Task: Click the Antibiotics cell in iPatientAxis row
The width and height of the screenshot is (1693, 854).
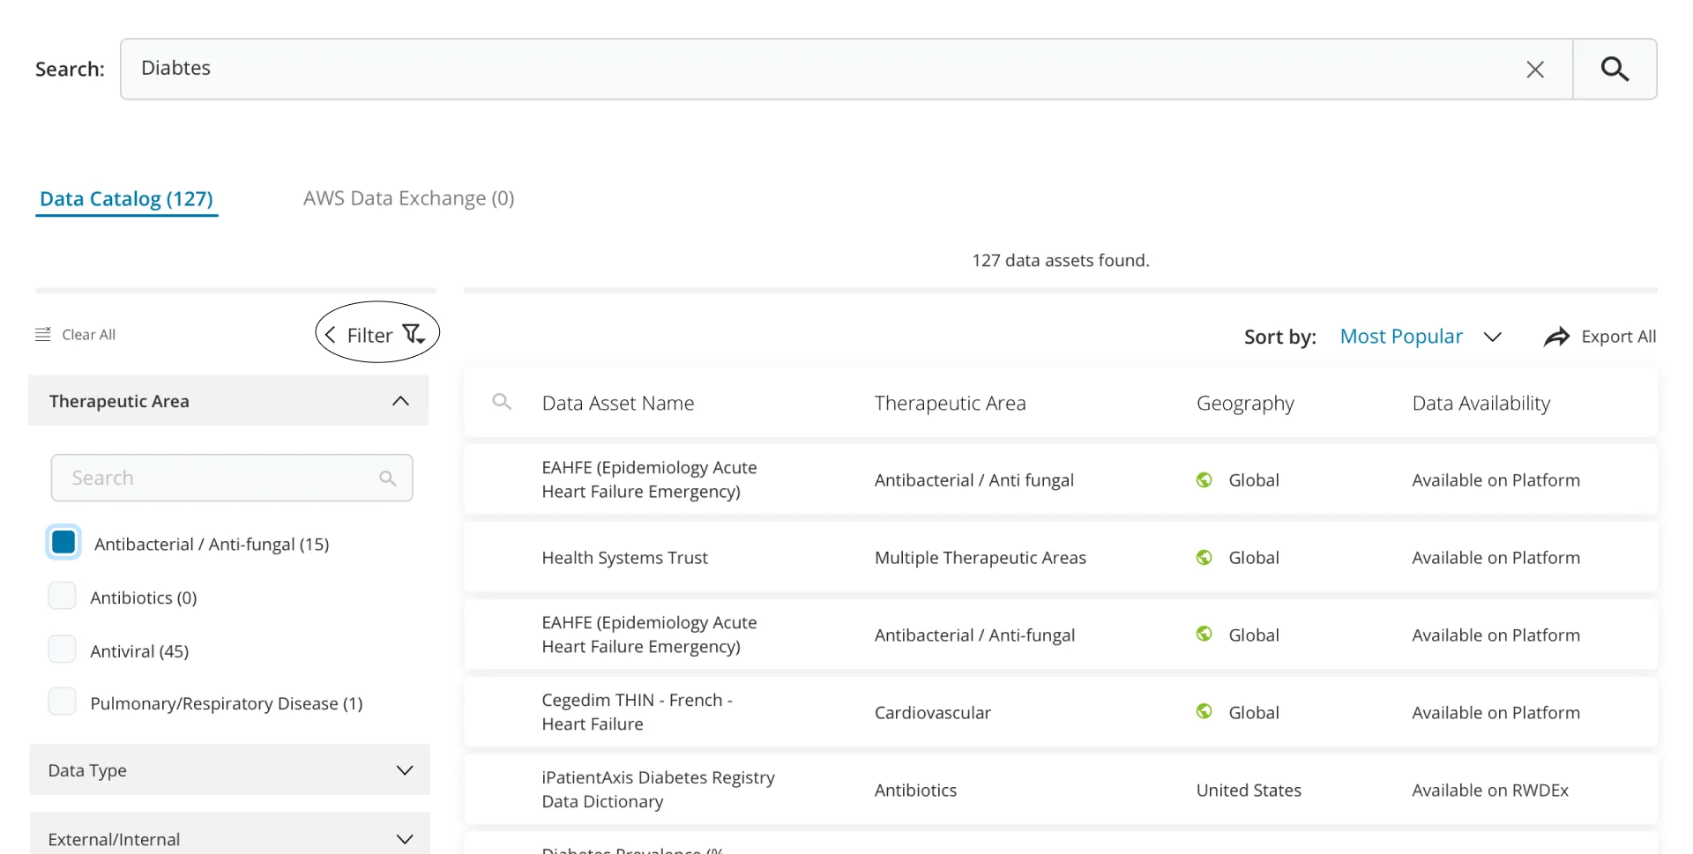Action: pyautogui.click(x=915, y=790)
